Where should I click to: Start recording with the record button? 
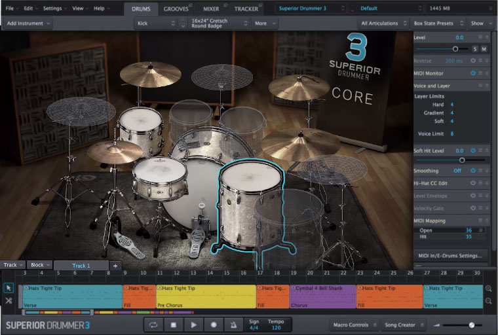coord(214,325)
